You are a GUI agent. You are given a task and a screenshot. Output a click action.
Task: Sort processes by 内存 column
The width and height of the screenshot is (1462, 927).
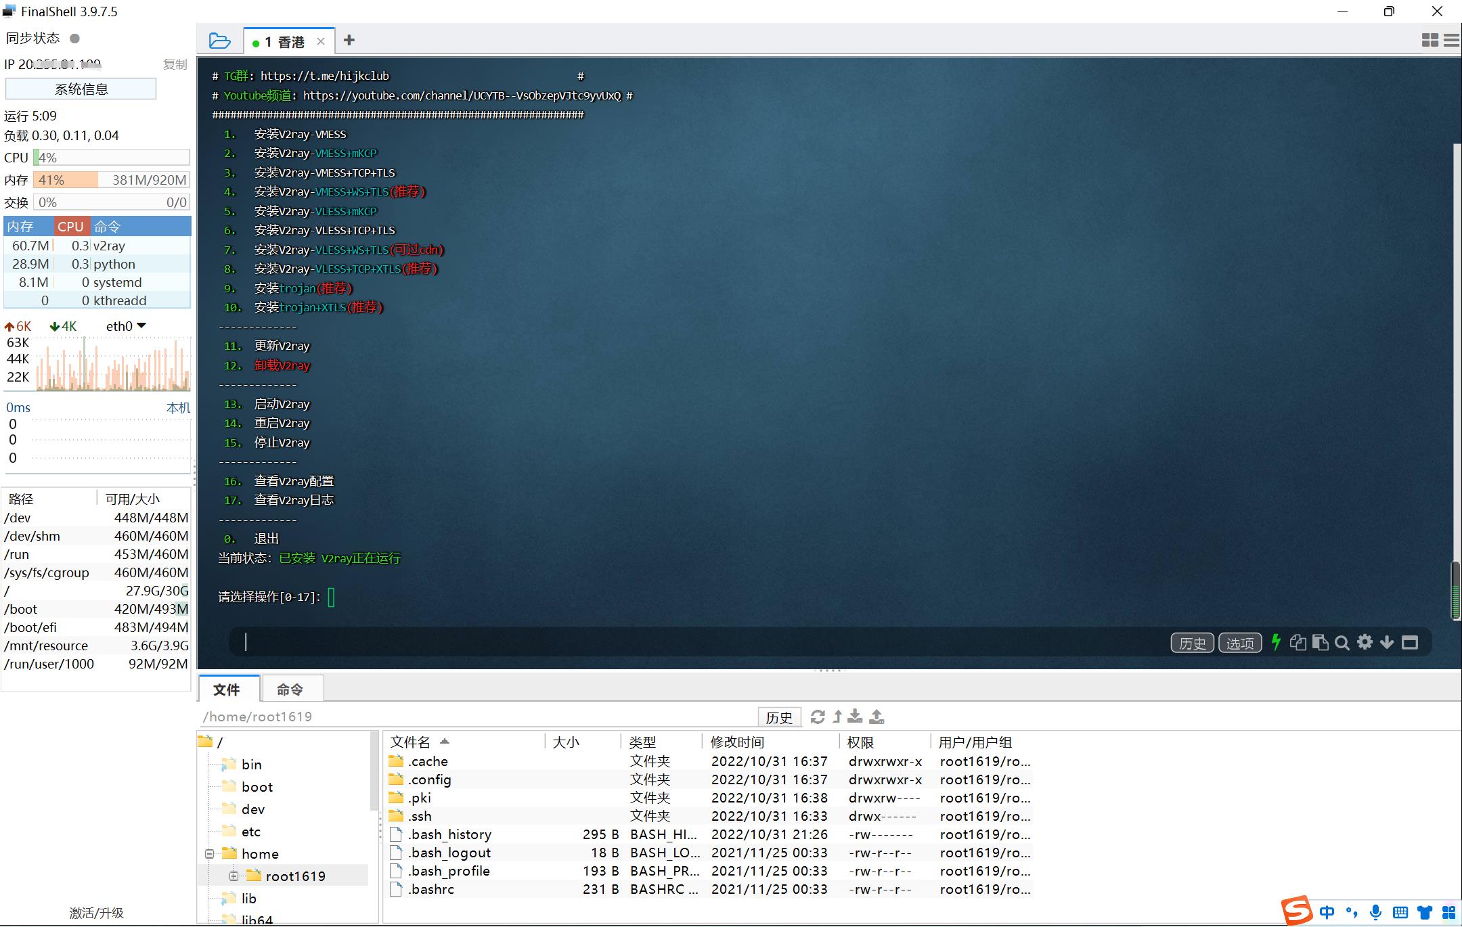(28, 227)
